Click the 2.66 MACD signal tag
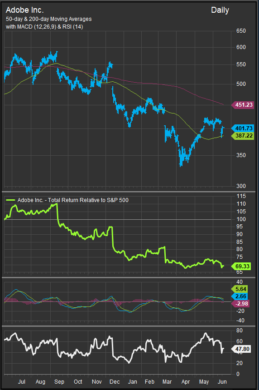The height and width of the screenshot is (390, 259). 240,296
